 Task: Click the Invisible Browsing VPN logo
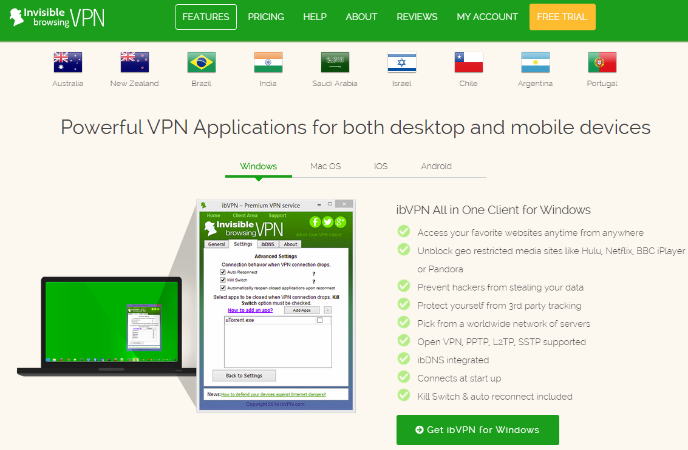pyautogui.click(x=57, y=18)
